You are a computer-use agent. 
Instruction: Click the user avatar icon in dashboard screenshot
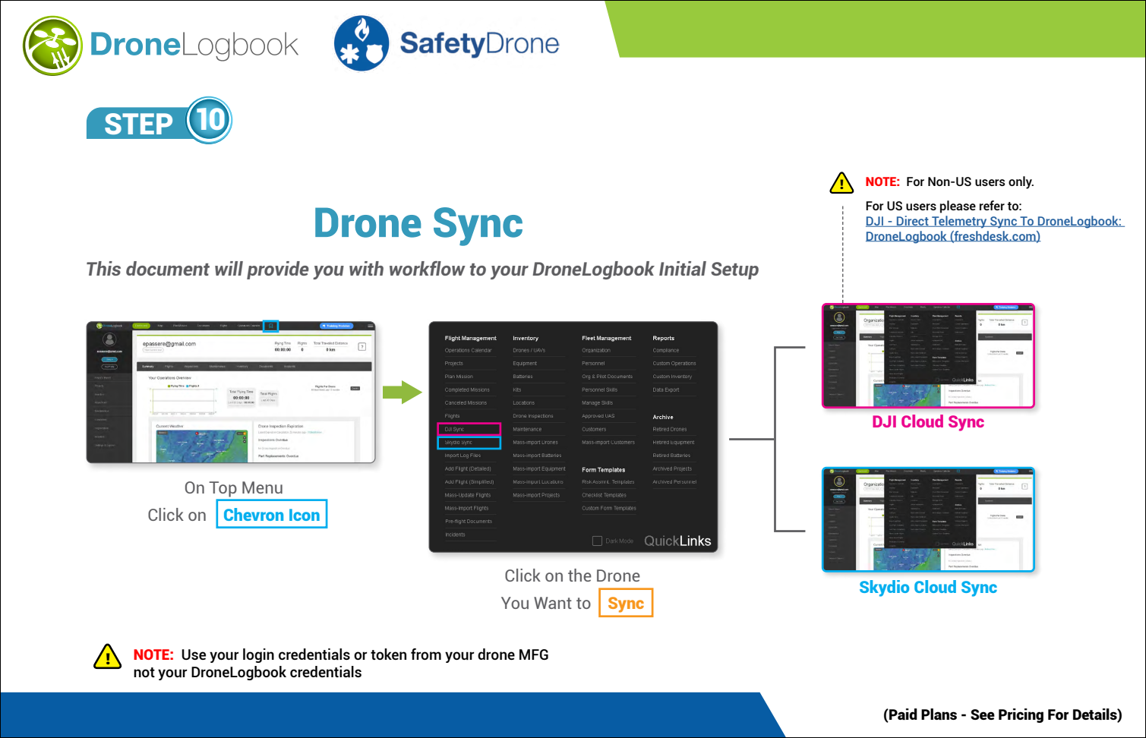click(109, 339)
